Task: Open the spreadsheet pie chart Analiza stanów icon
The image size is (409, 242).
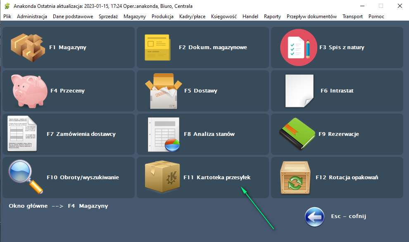Action: click(164, 135)
